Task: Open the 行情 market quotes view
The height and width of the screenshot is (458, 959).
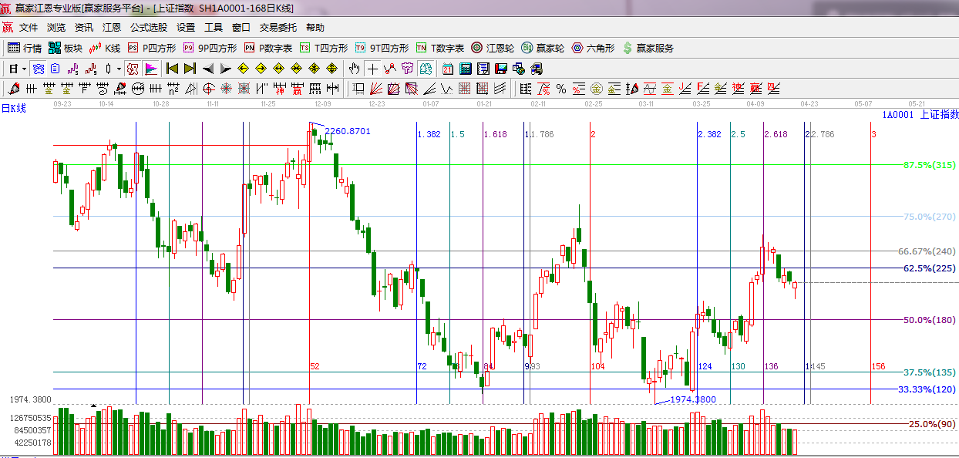Action: (24, 48)
